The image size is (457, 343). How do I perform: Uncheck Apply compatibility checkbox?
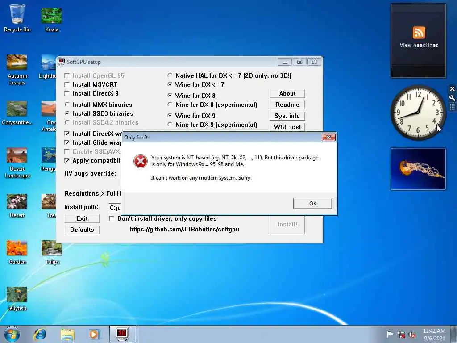67,160
